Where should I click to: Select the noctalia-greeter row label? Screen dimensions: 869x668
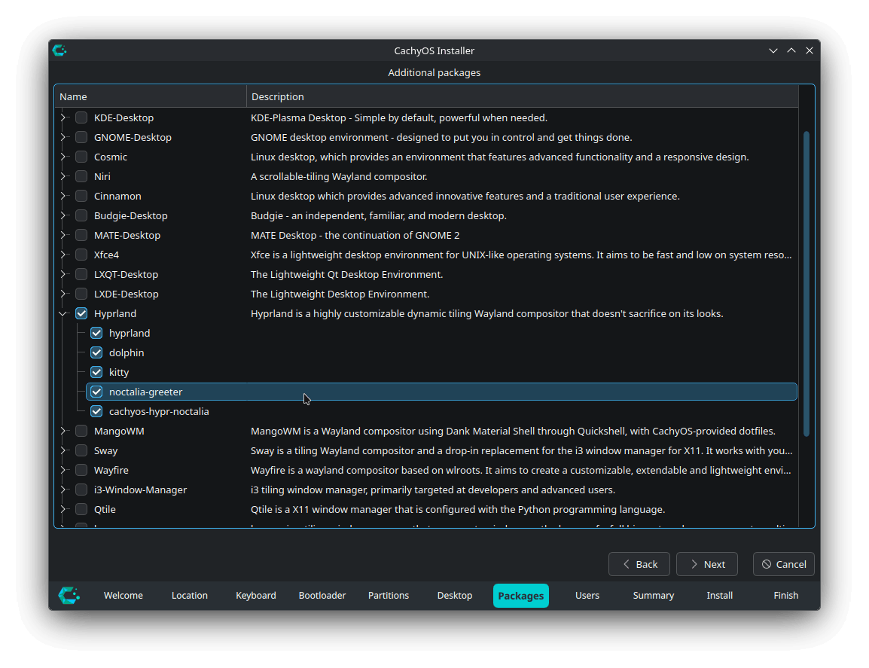click(x=146, y=392)
